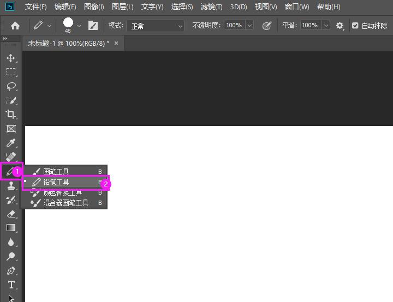Screen dimensions: 393x302
Task: Select the History Brush tool
Action: 11,200
